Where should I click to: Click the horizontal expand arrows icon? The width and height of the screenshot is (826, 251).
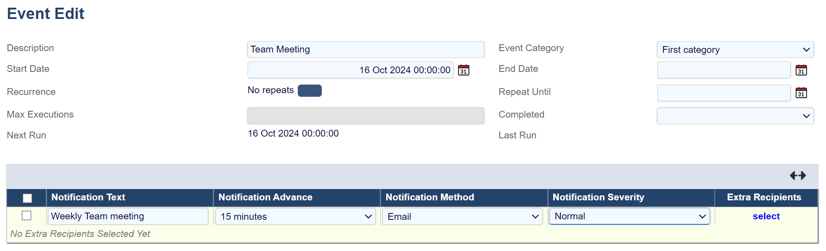[797, 175]
